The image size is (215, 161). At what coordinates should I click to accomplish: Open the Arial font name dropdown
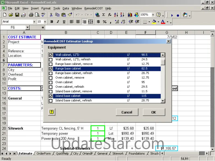tap(34, 22)
